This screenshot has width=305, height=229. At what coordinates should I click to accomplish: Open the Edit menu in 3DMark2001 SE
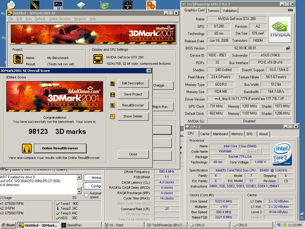(x=19, y=19)
